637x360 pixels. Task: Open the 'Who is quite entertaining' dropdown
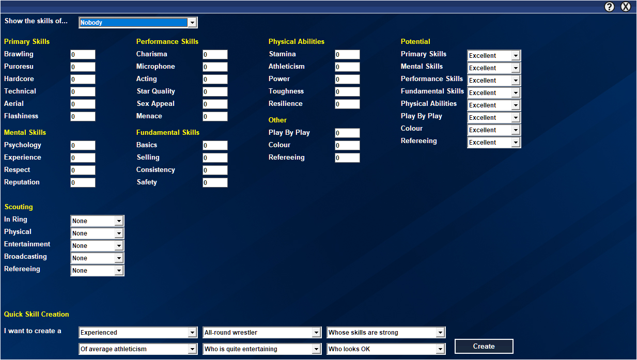click(262, 349)
